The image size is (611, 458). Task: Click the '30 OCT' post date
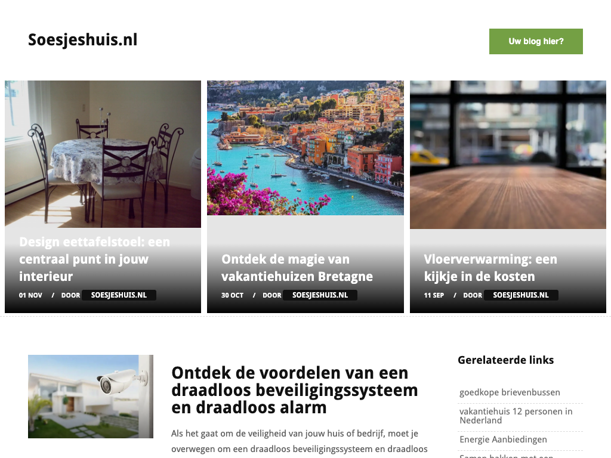point(232,295)
